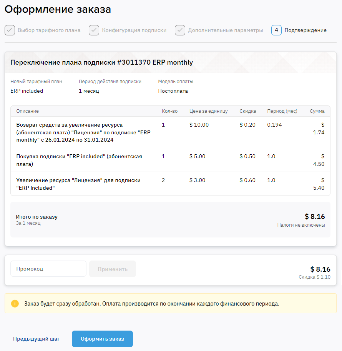Go to Выбор тарифного плана step

pos(49,30)
